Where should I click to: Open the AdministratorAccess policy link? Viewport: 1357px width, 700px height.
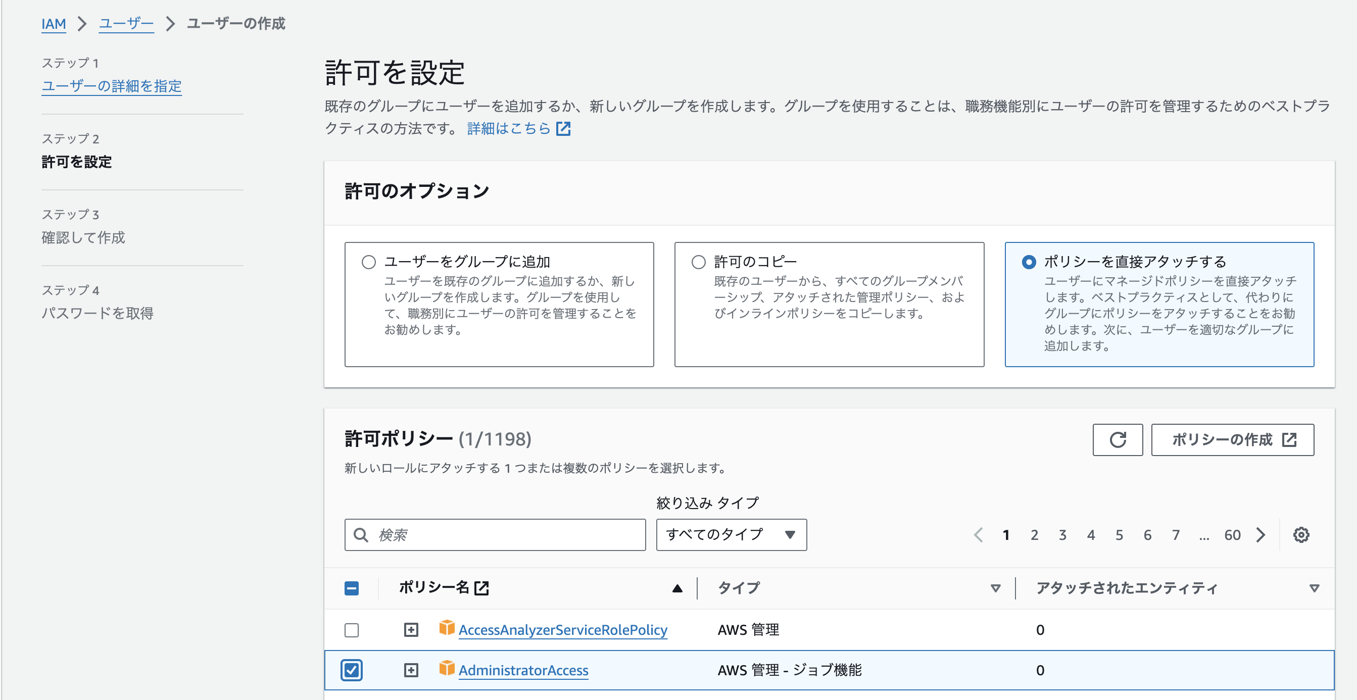point(523,670)
